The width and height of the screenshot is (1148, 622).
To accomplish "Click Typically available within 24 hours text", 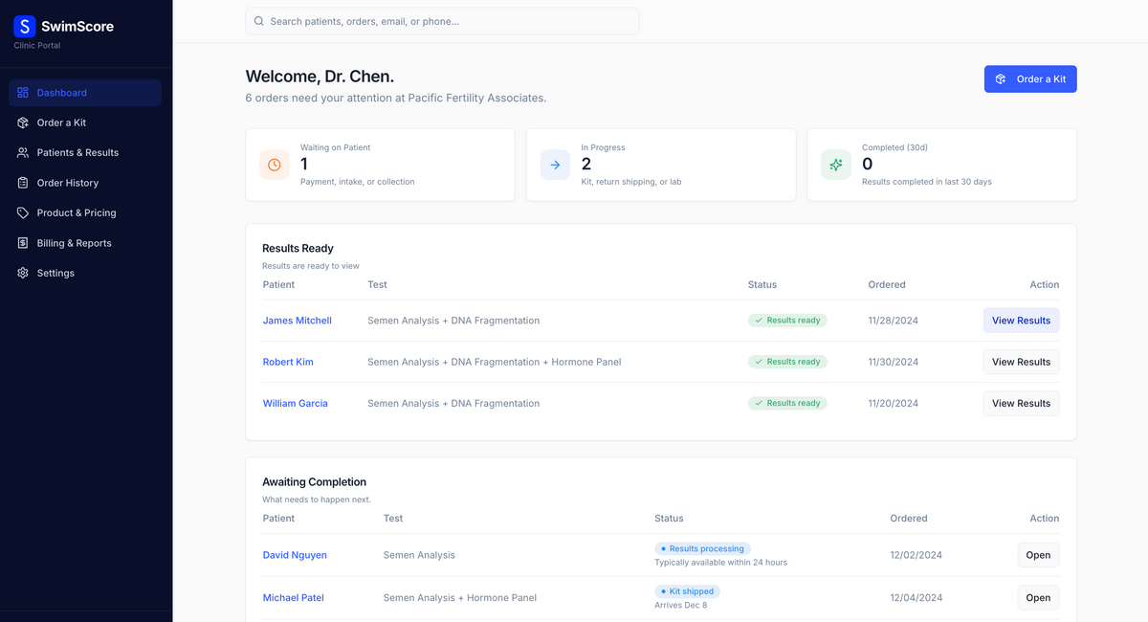I will 721,563.
